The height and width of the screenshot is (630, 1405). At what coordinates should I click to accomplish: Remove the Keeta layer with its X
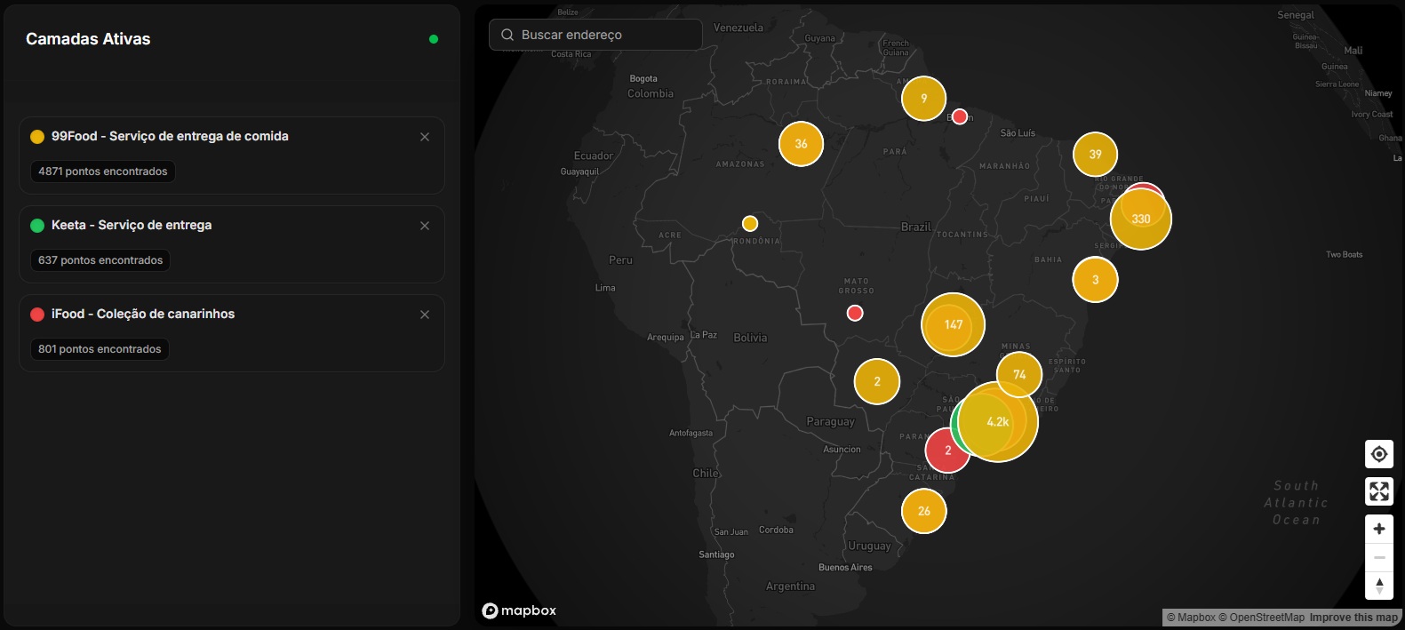pos(425,226)
